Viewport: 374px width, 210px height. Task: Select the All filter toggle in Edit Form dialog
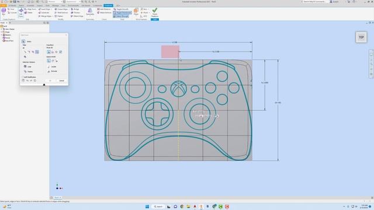(37, 52)
